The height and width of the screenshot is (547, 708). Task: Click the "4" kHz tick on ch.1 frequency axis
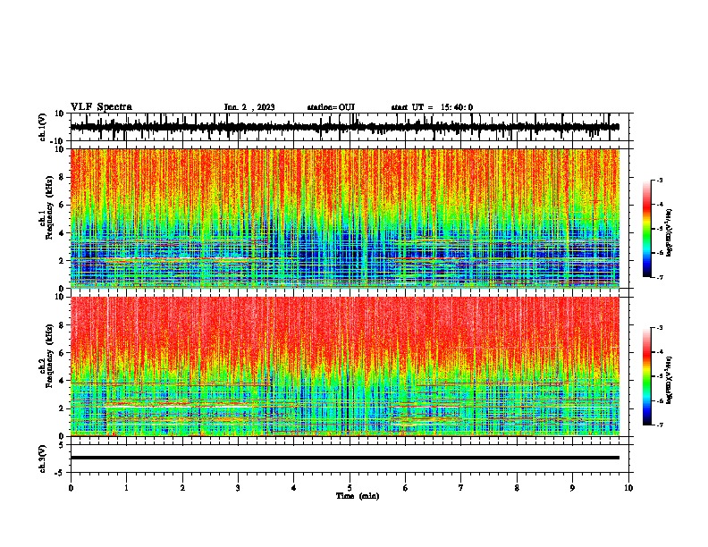63,233
